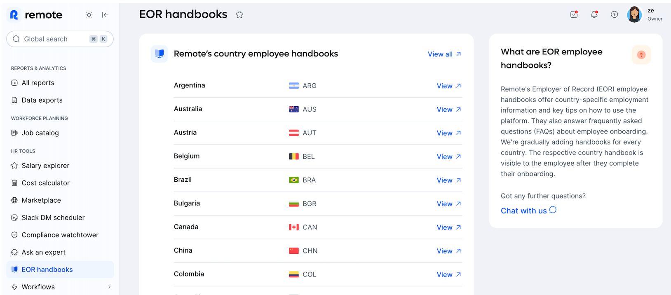Click the orange question mark badge
Screen dimensions: 671x295
[x=641, y=55]
